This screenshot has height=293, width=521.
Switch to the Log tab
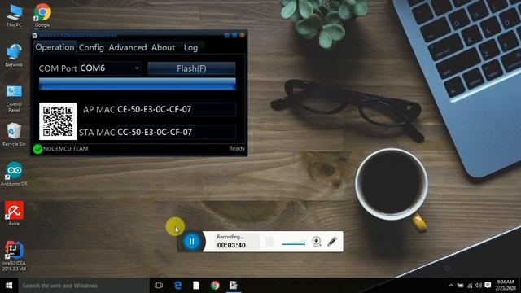(190, 47)
